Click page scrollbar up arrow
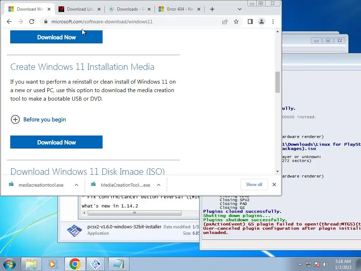Image resolution: width=361 pixels, height=271 pixels. 278,31
